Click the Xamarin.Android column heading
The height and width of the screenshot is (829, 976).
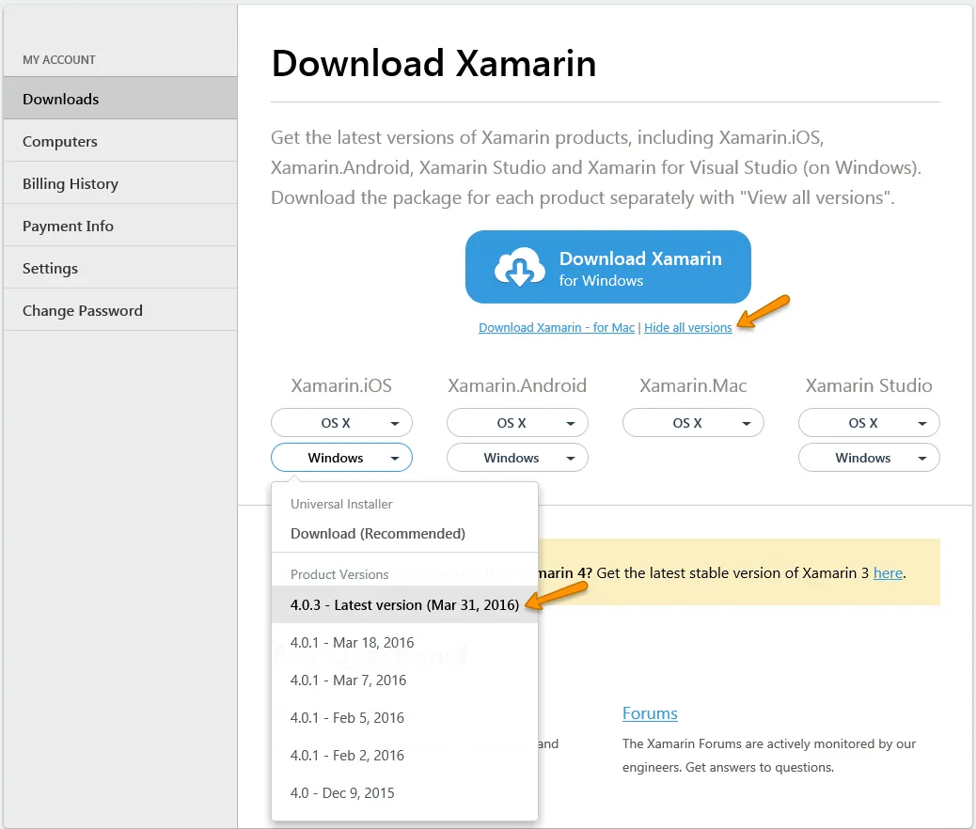click(x=517, y=385)
